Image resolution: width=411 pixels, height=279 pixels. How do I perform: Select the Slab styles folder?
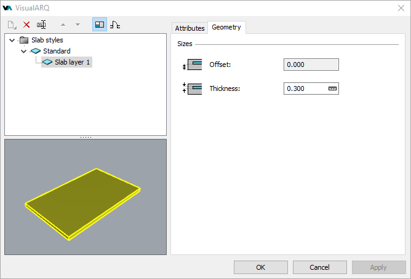tap(47, 40)
